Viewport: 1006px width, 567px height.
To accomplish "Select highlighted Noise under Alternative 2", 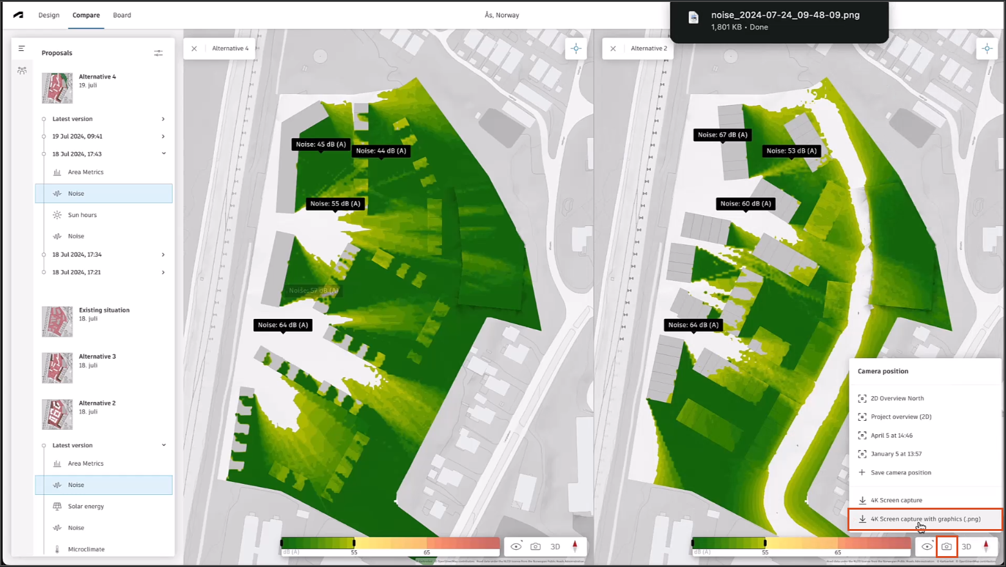I will point(104,485).
